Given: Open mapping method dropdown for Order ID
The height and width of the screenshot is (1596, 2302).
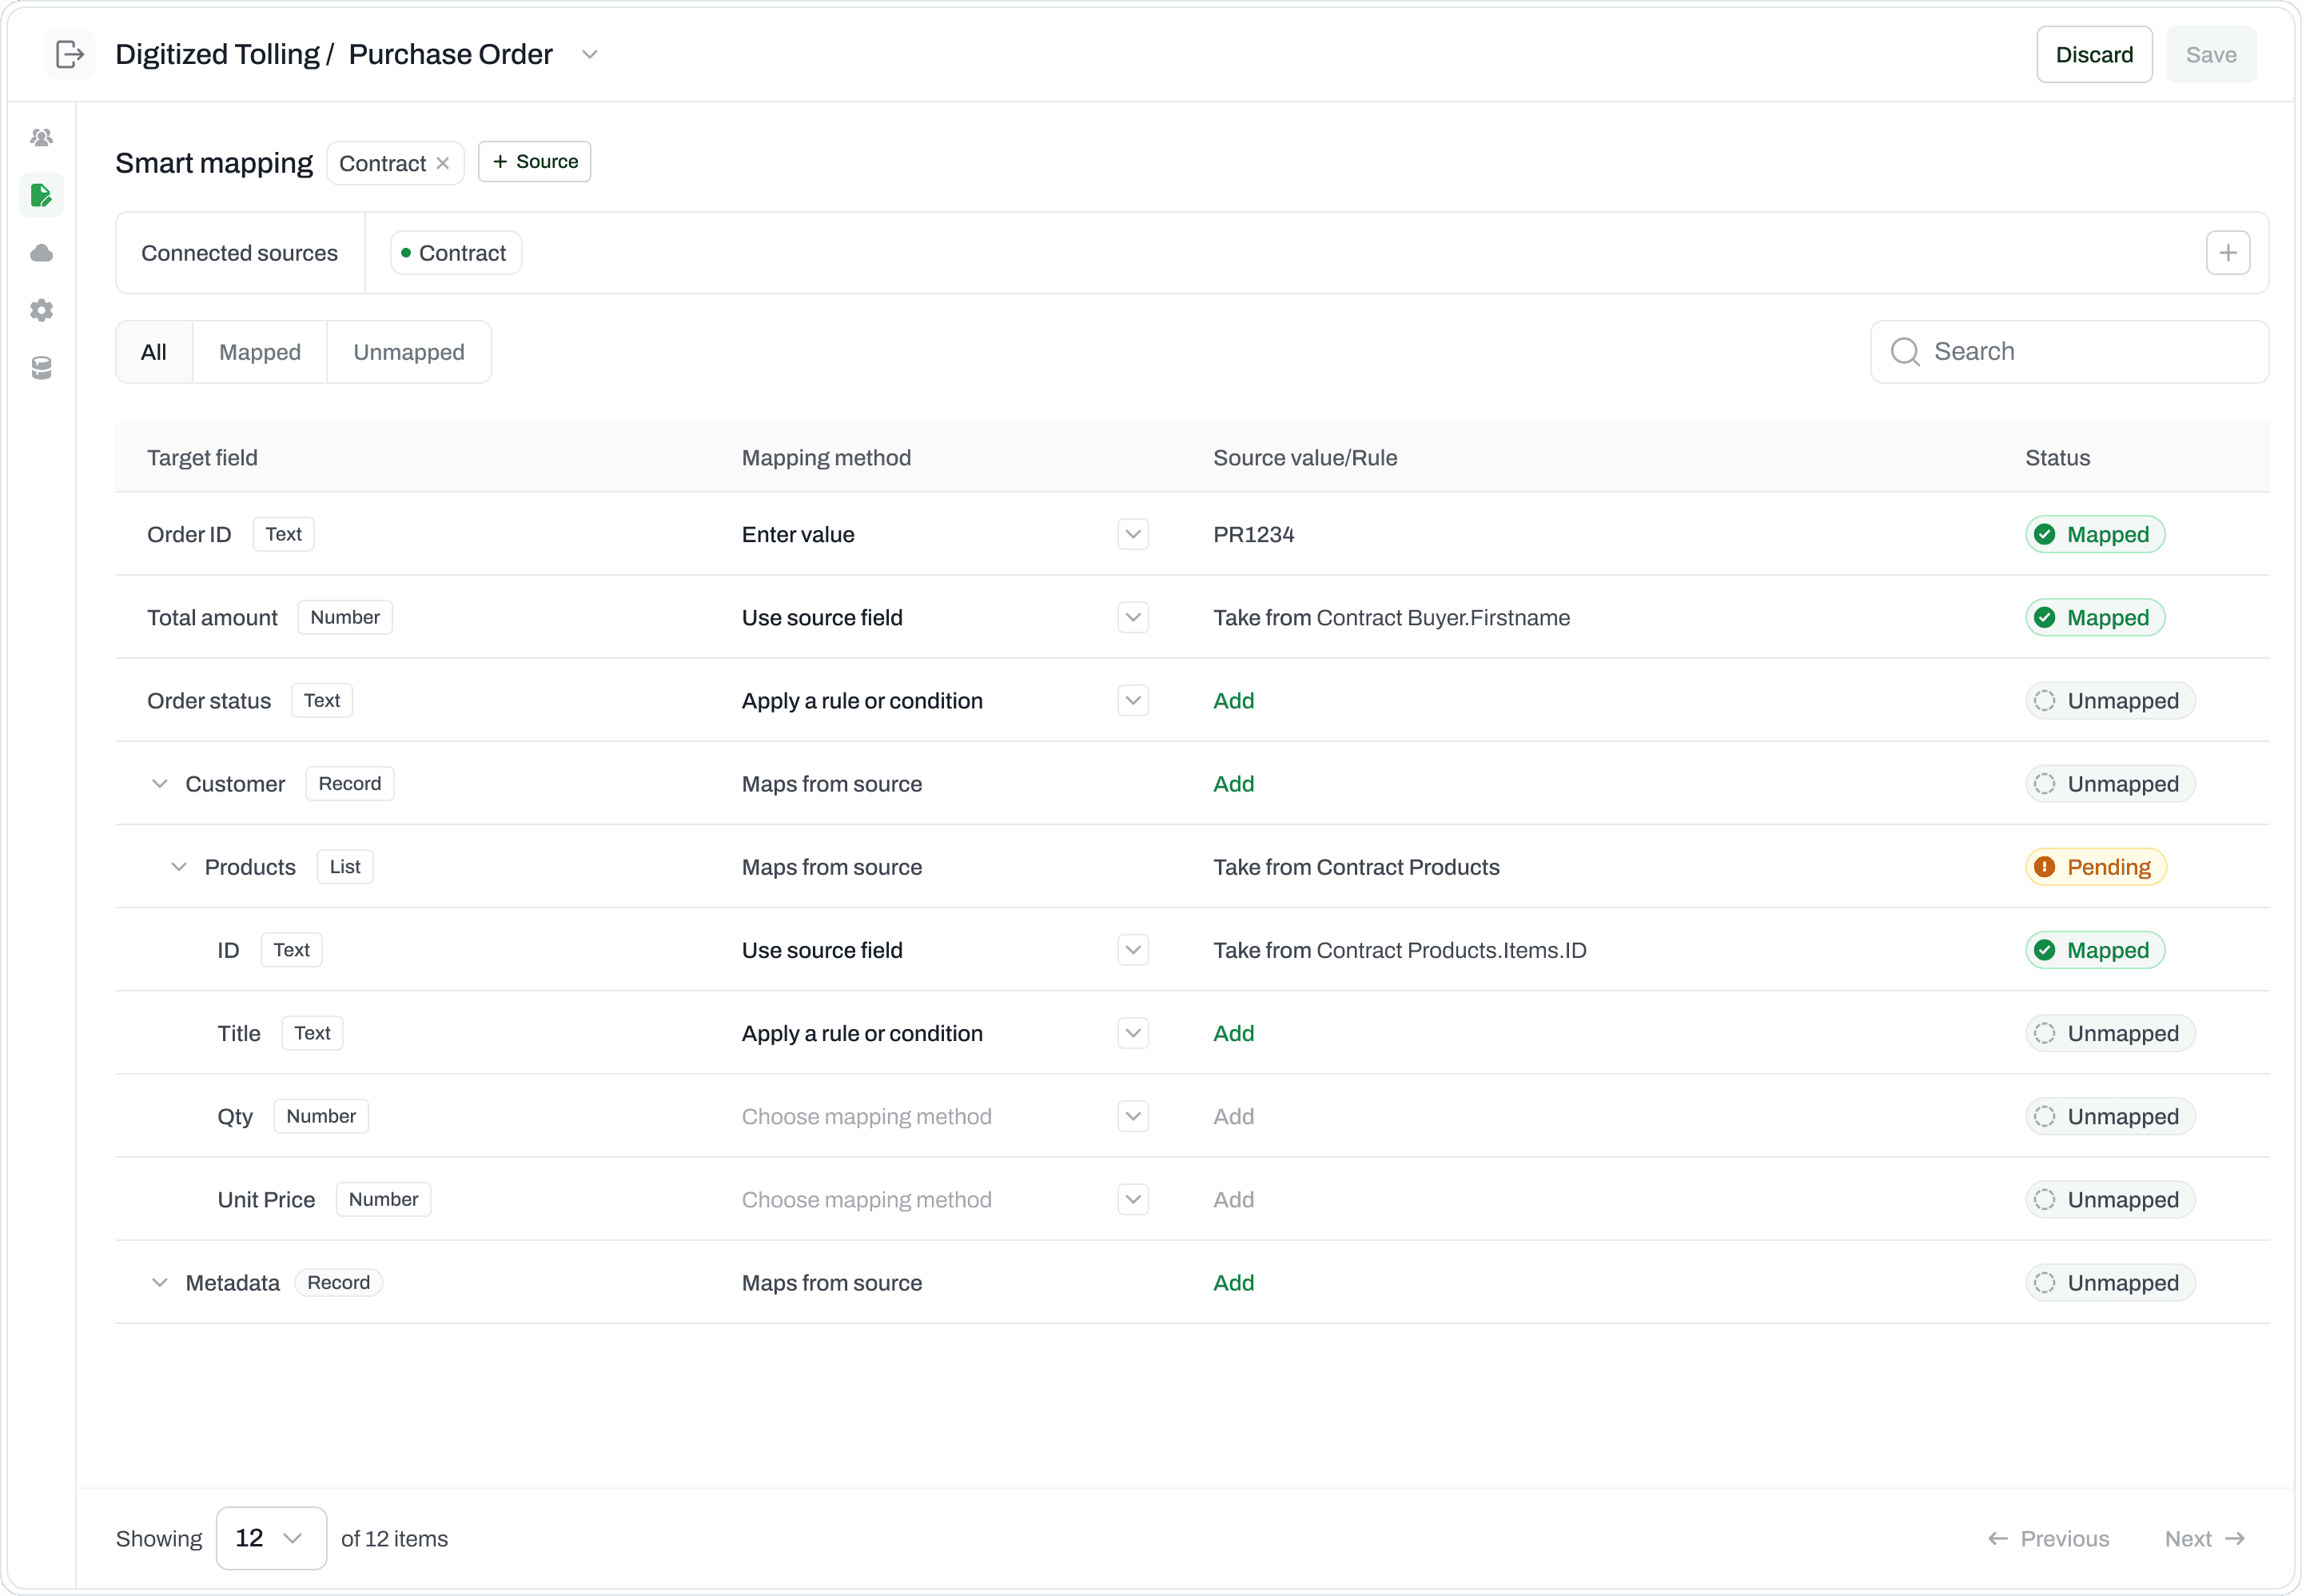Looking at the screenshot, I should (x=1133, y=534).
